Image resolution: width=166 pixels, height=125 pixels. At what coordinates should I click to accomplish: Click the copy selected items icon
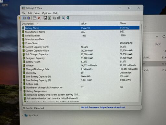pyautogui.click(x=54, y=18)
